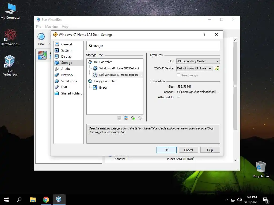Screen dimensions: 274x205
Task: Open the notification center icon
Action: pos(266,200)
